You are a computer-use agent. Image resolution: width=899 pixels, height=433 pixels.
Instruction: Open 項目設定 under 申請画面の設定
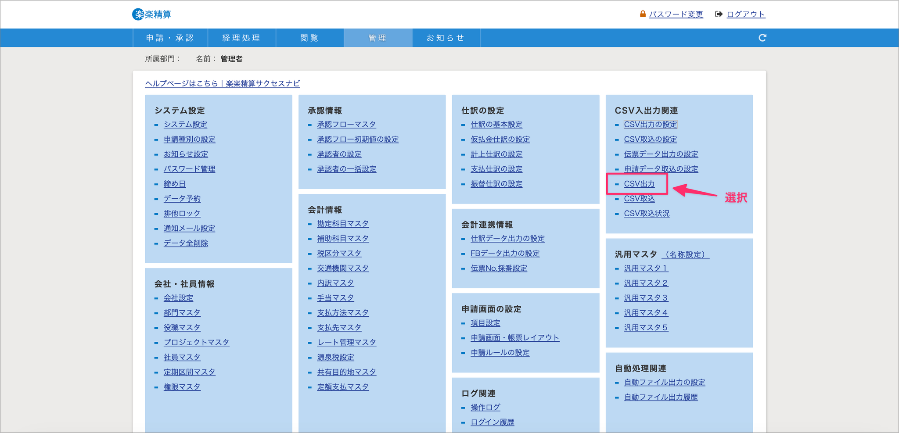click(x=485, y=323)
